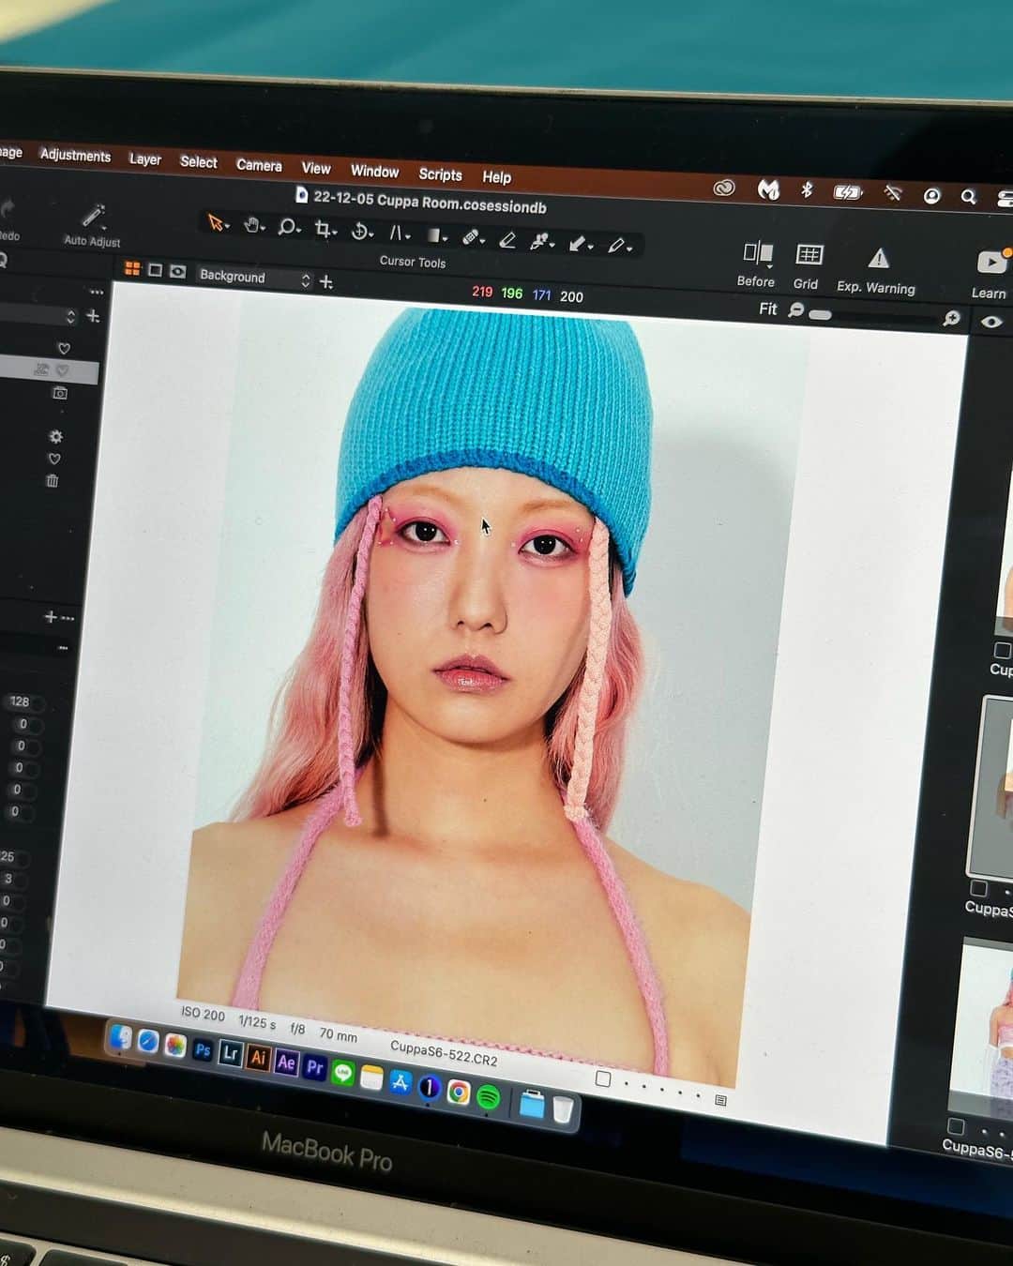Expand the Auto Adjust options arrow
The image size is (1013, 1266).
(103, 227)
